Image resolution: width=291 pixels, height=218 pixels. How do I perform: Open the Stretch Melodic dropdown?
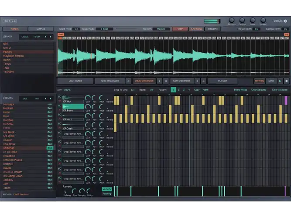[161, 29]
